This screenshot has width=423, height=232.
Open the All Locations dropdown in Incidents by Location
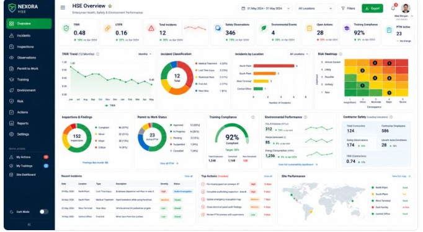299,54
